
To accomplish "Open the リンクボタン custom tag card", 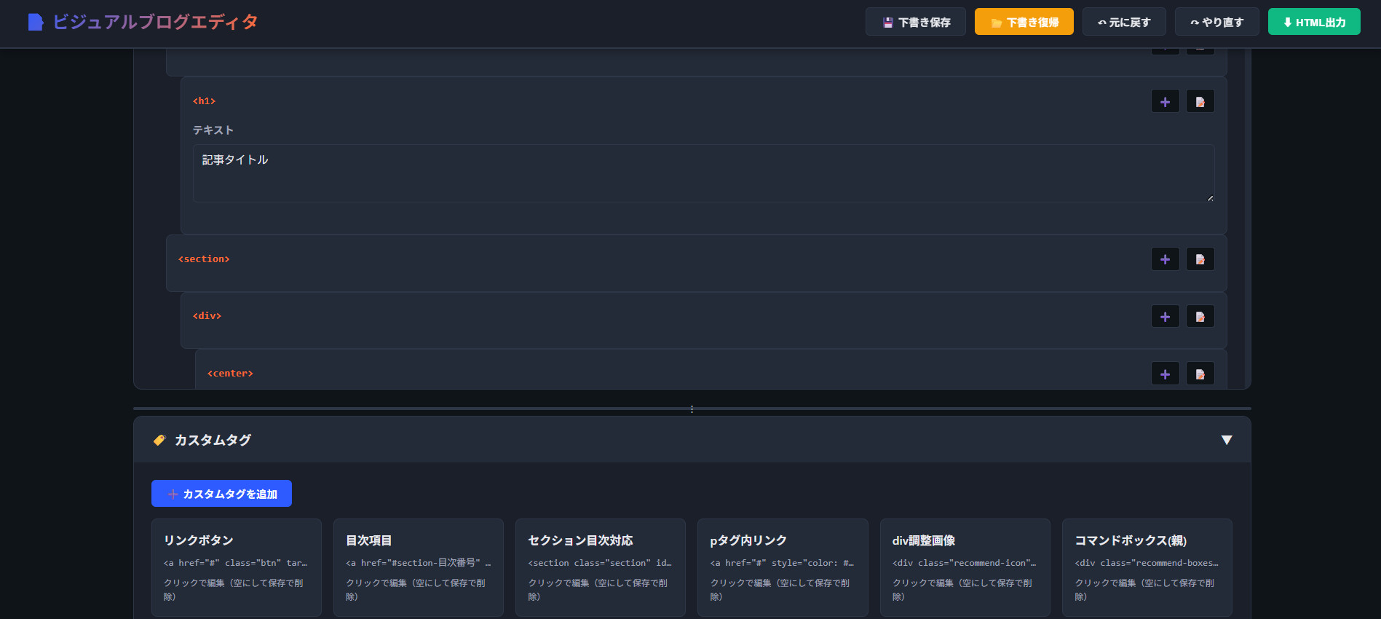I will [x=236, y=567].
